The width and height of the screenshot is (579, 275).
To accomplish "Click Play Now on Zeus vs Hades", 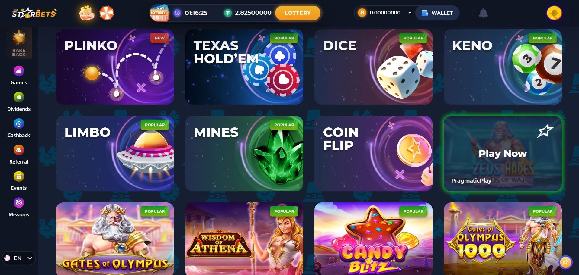I will 503,153.
